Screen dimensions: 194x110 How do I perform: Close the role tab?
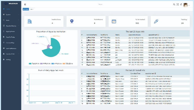click(x=34, y=9)
